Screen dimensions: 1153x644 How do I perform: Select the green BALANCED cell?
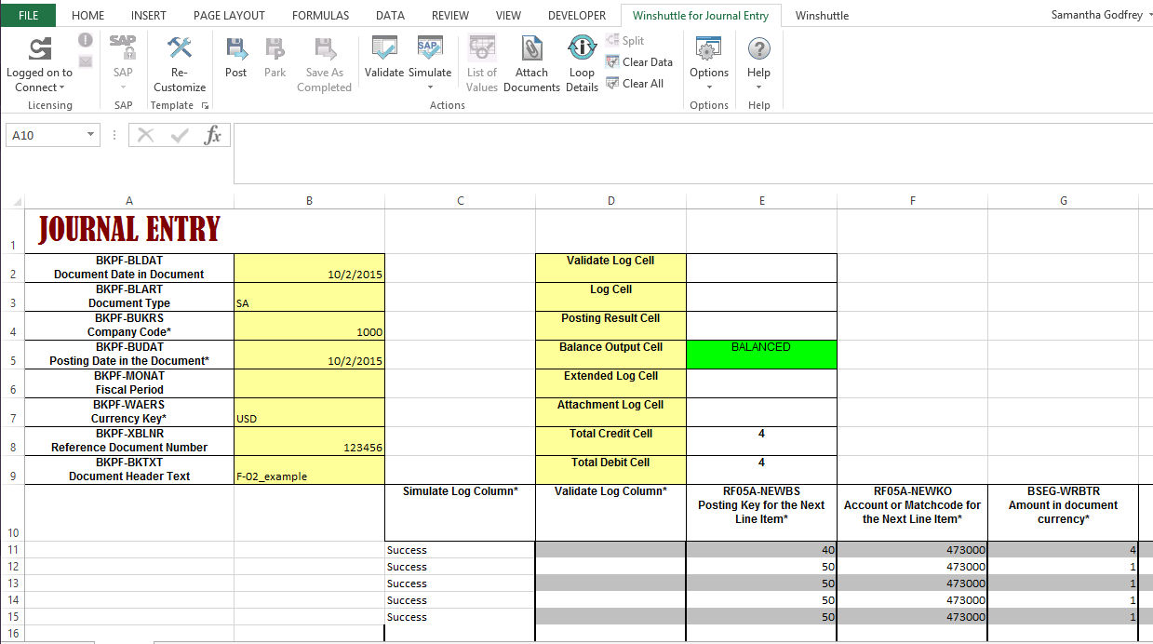click(761, 354)
